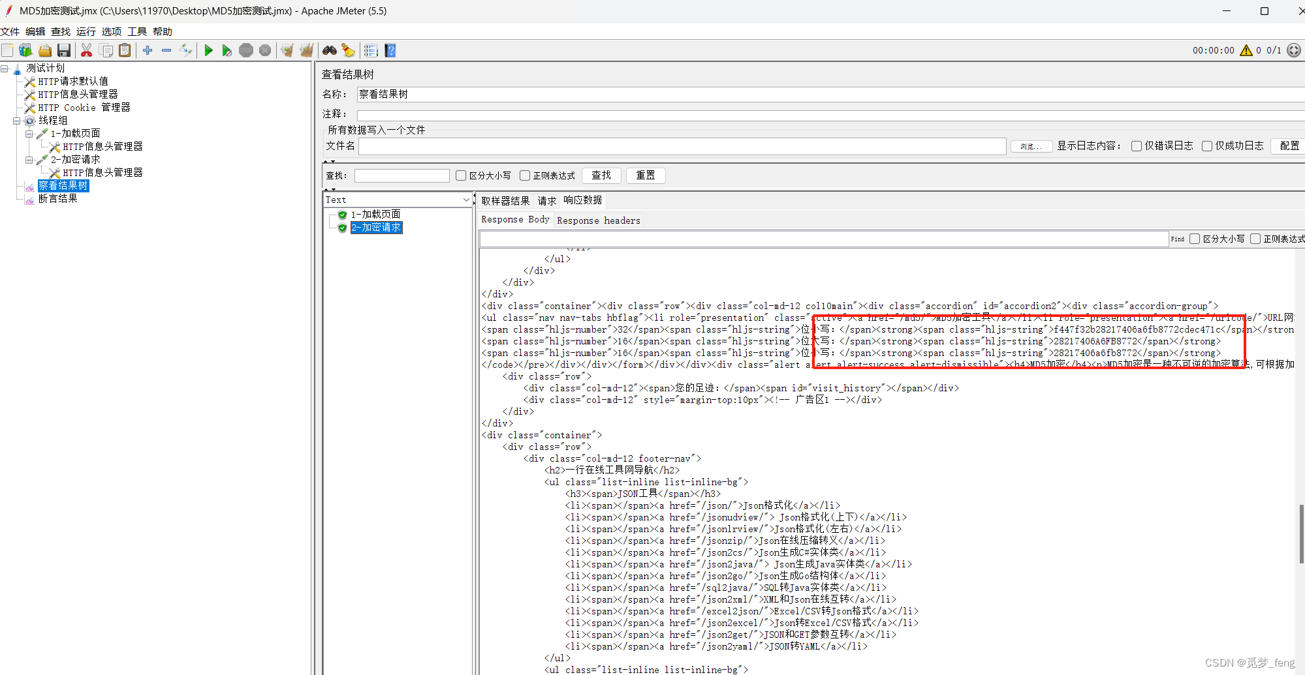Open an existing test plan file

44,50
